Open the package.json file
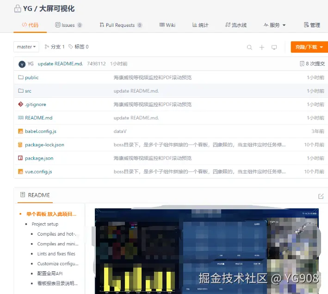The image size is (328, 294). [39, 158]
